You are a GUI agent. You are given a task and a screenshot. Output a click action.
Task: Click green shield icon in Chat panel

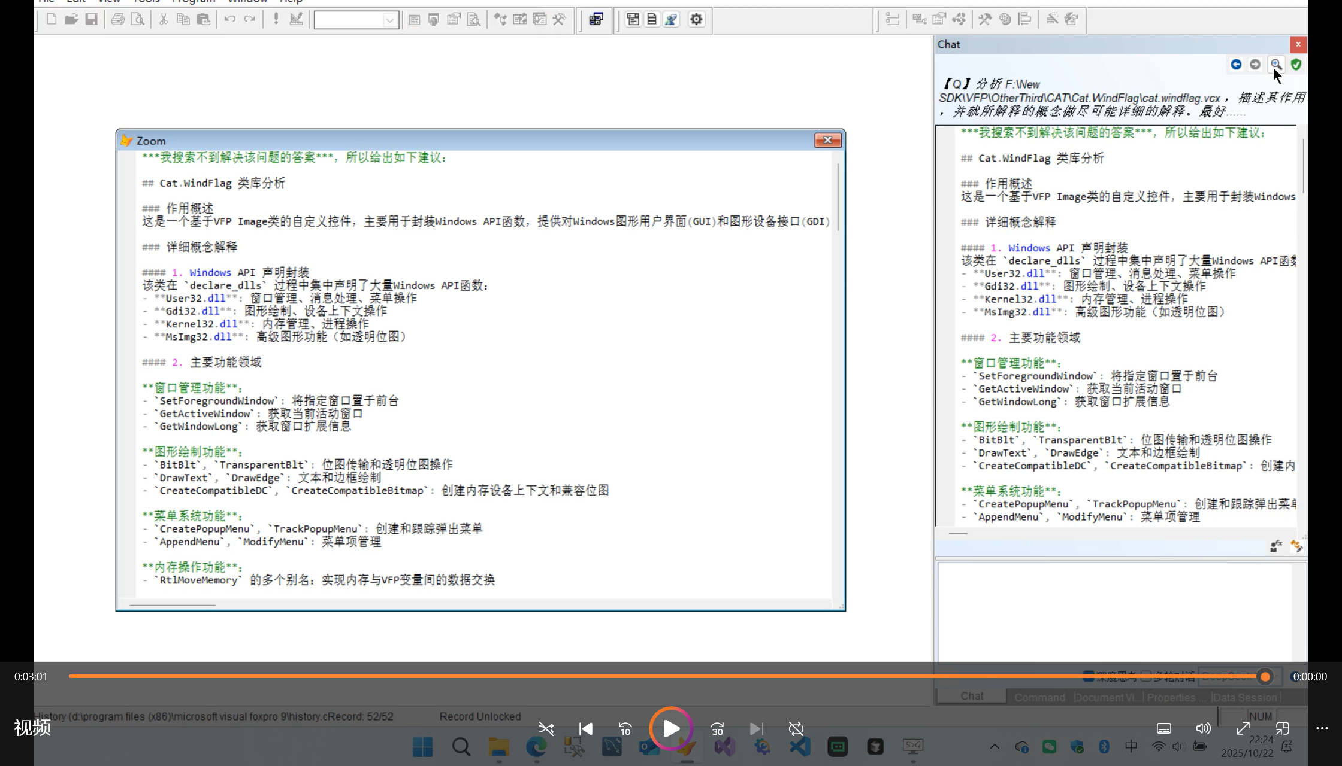1296,64
